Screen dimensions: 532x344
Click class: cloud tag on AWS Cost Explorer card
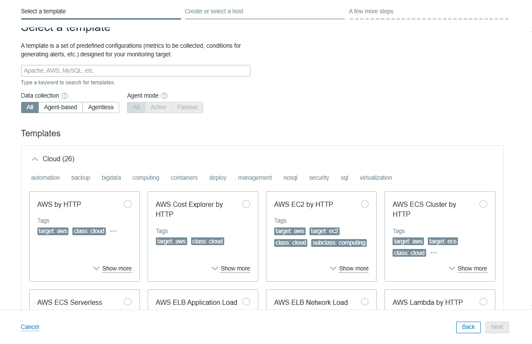pyautogui.click(x=207, y=241)
